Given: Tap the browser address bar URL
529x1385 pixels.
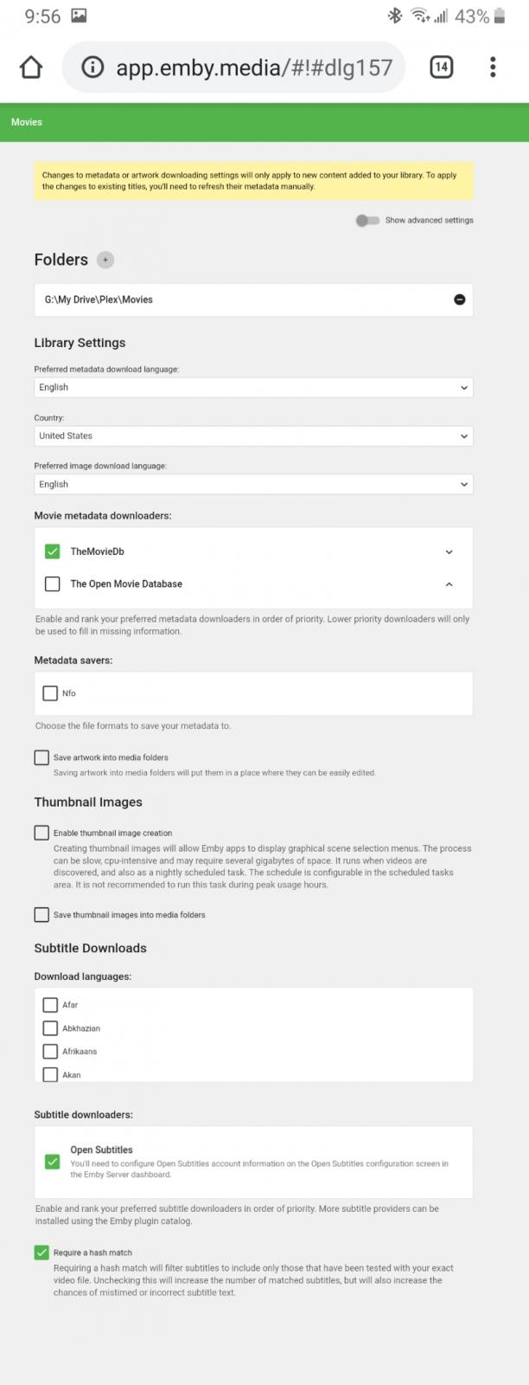Looking at the screenshot, I should [x=254, y=68].
